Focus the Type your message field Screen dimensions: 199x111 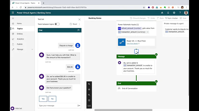tap(58, 106)
